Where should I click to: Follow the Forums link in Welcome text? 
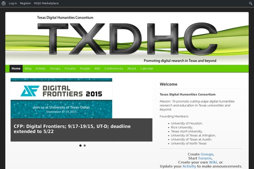click(x=205, y=158)
